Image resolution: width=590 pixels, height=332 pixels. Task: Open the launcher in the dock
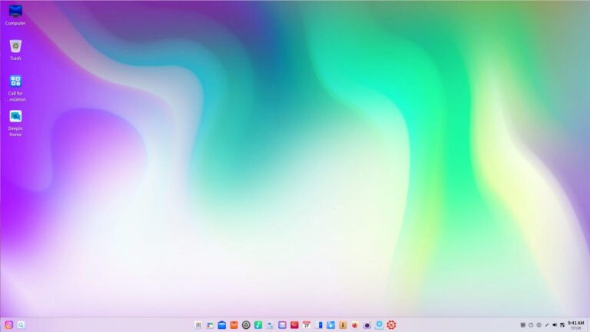pyautogui.click(x=8, y=325)
